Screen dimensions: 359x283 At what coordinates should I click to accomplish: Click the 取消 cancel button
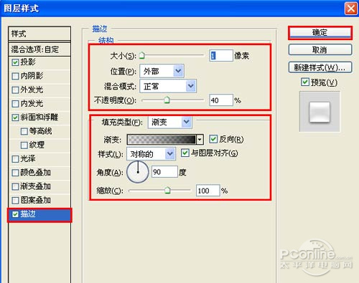[320, 50]
